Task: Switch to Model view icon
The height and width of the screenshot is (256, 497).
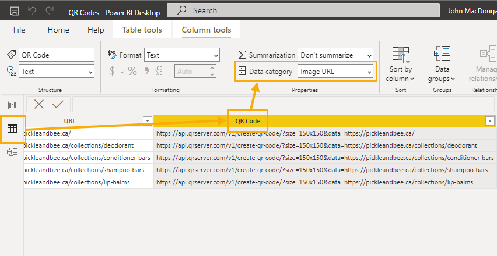Action: point(12,152)
